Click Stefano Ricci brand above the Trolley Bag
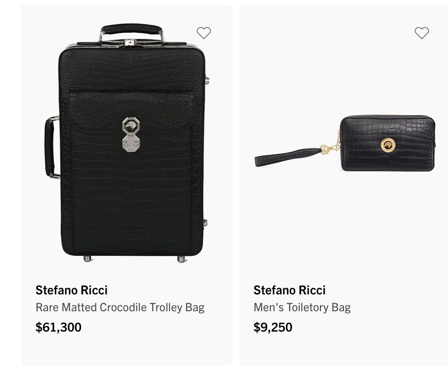Viewport: 448px width, 371px height. pos(71,290)
